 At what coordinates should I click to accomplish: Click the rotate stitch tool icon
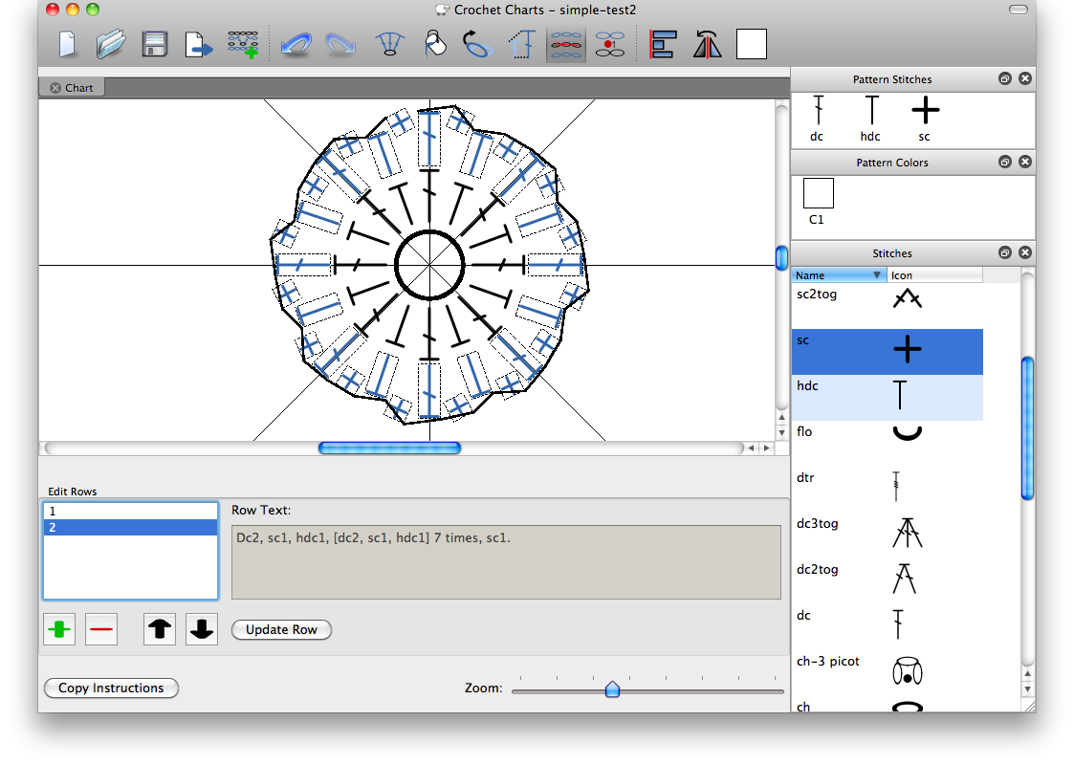pyautogui.click(x=476, y=45)
